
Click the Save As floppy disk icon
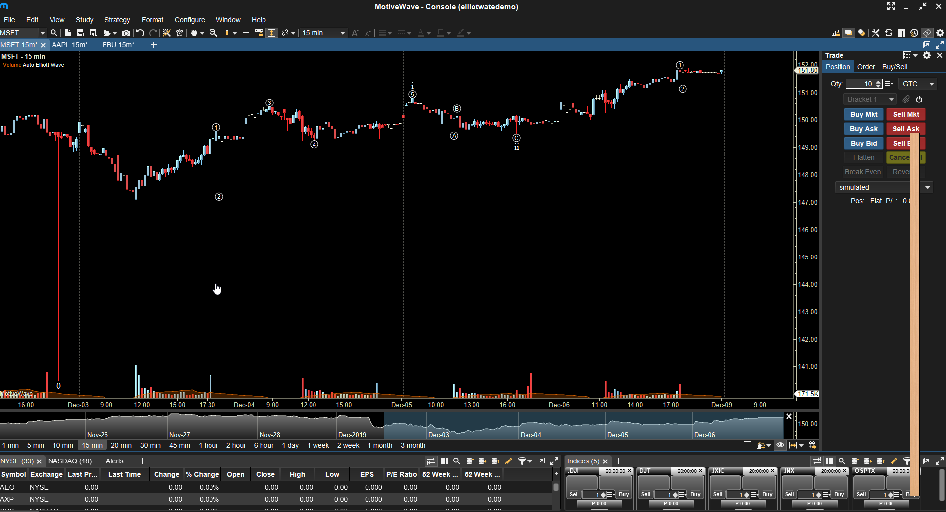(x=93, y=33)
